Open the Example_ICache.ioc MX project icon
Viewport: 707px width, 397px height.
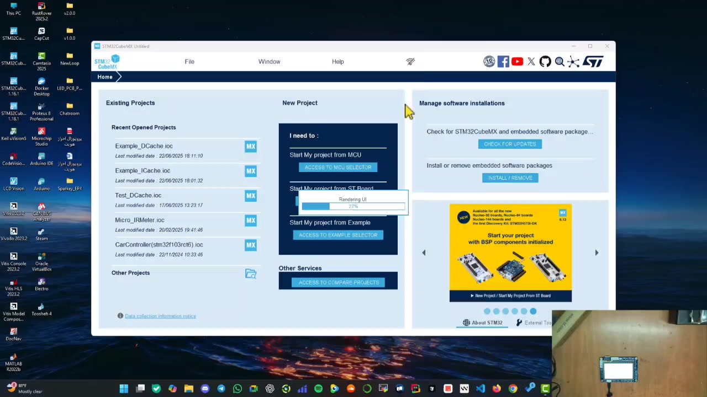[251, 171]
